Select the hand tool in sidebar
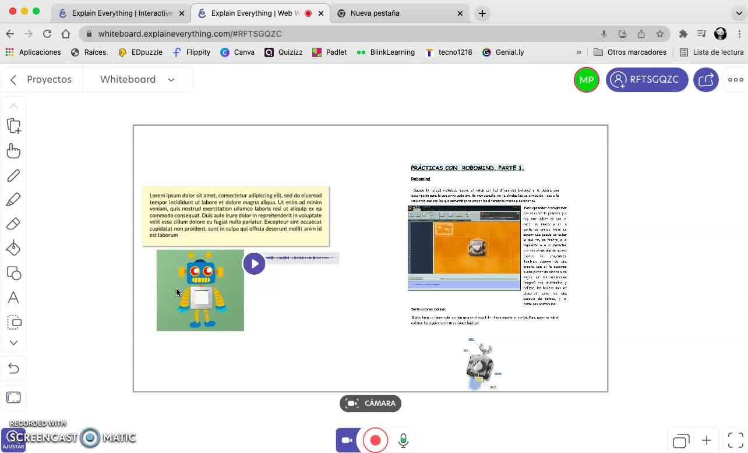Image resolution: width=748 pixels, height=453 pixels. [13, 151]
